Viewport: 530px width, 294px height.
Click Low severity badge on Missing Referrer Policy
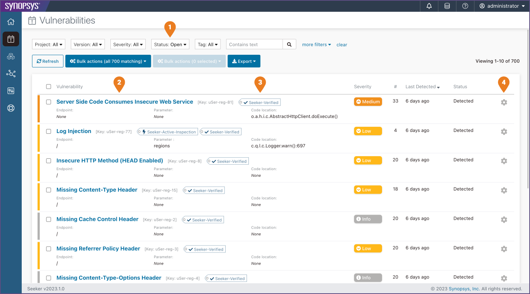[368, 248]
